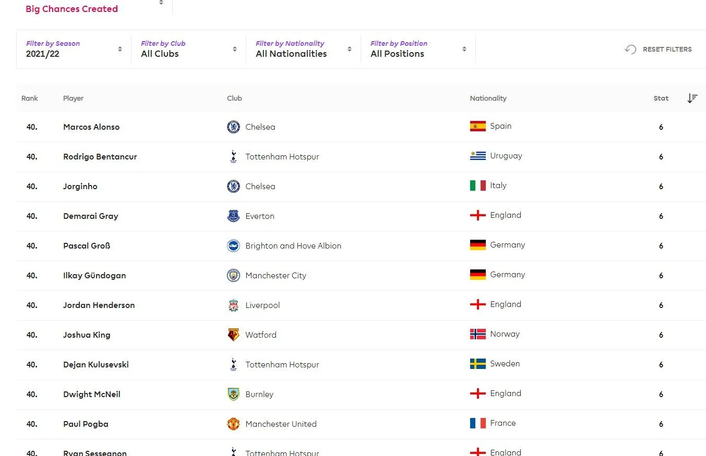
Task: Open the Filter by Season dropdown
Action: pos(74,49)
